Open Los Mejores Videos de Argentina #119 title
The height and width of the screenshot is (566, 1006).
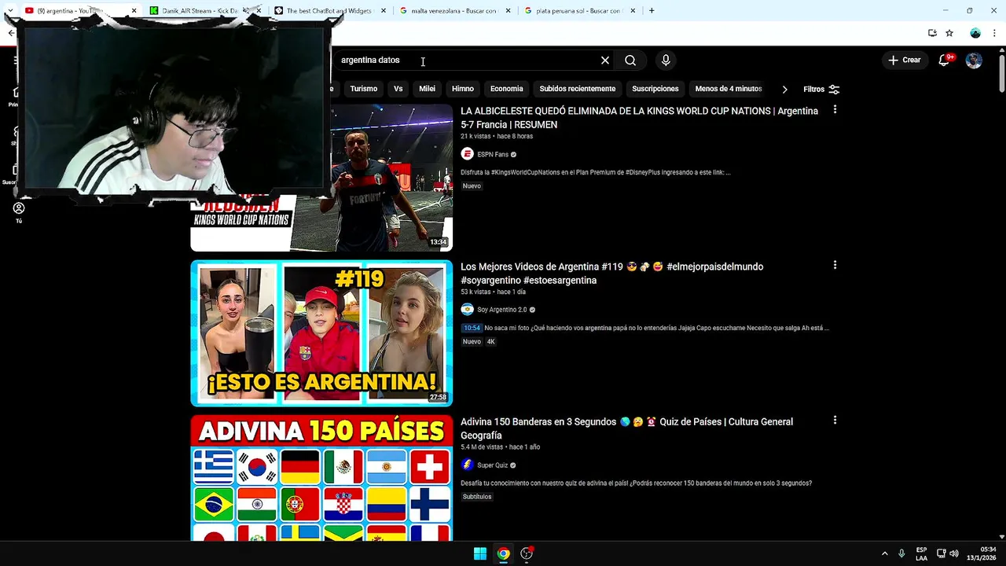[x=611, y=274]
